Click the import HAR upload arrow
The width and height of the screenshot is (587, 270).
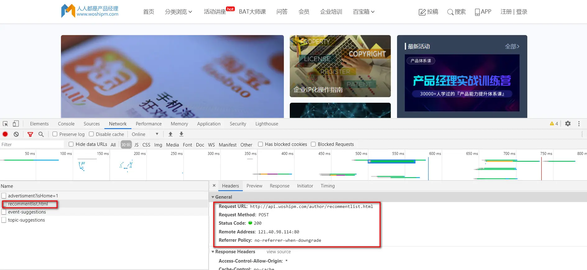pyautogui.click(x=170, y=134)
